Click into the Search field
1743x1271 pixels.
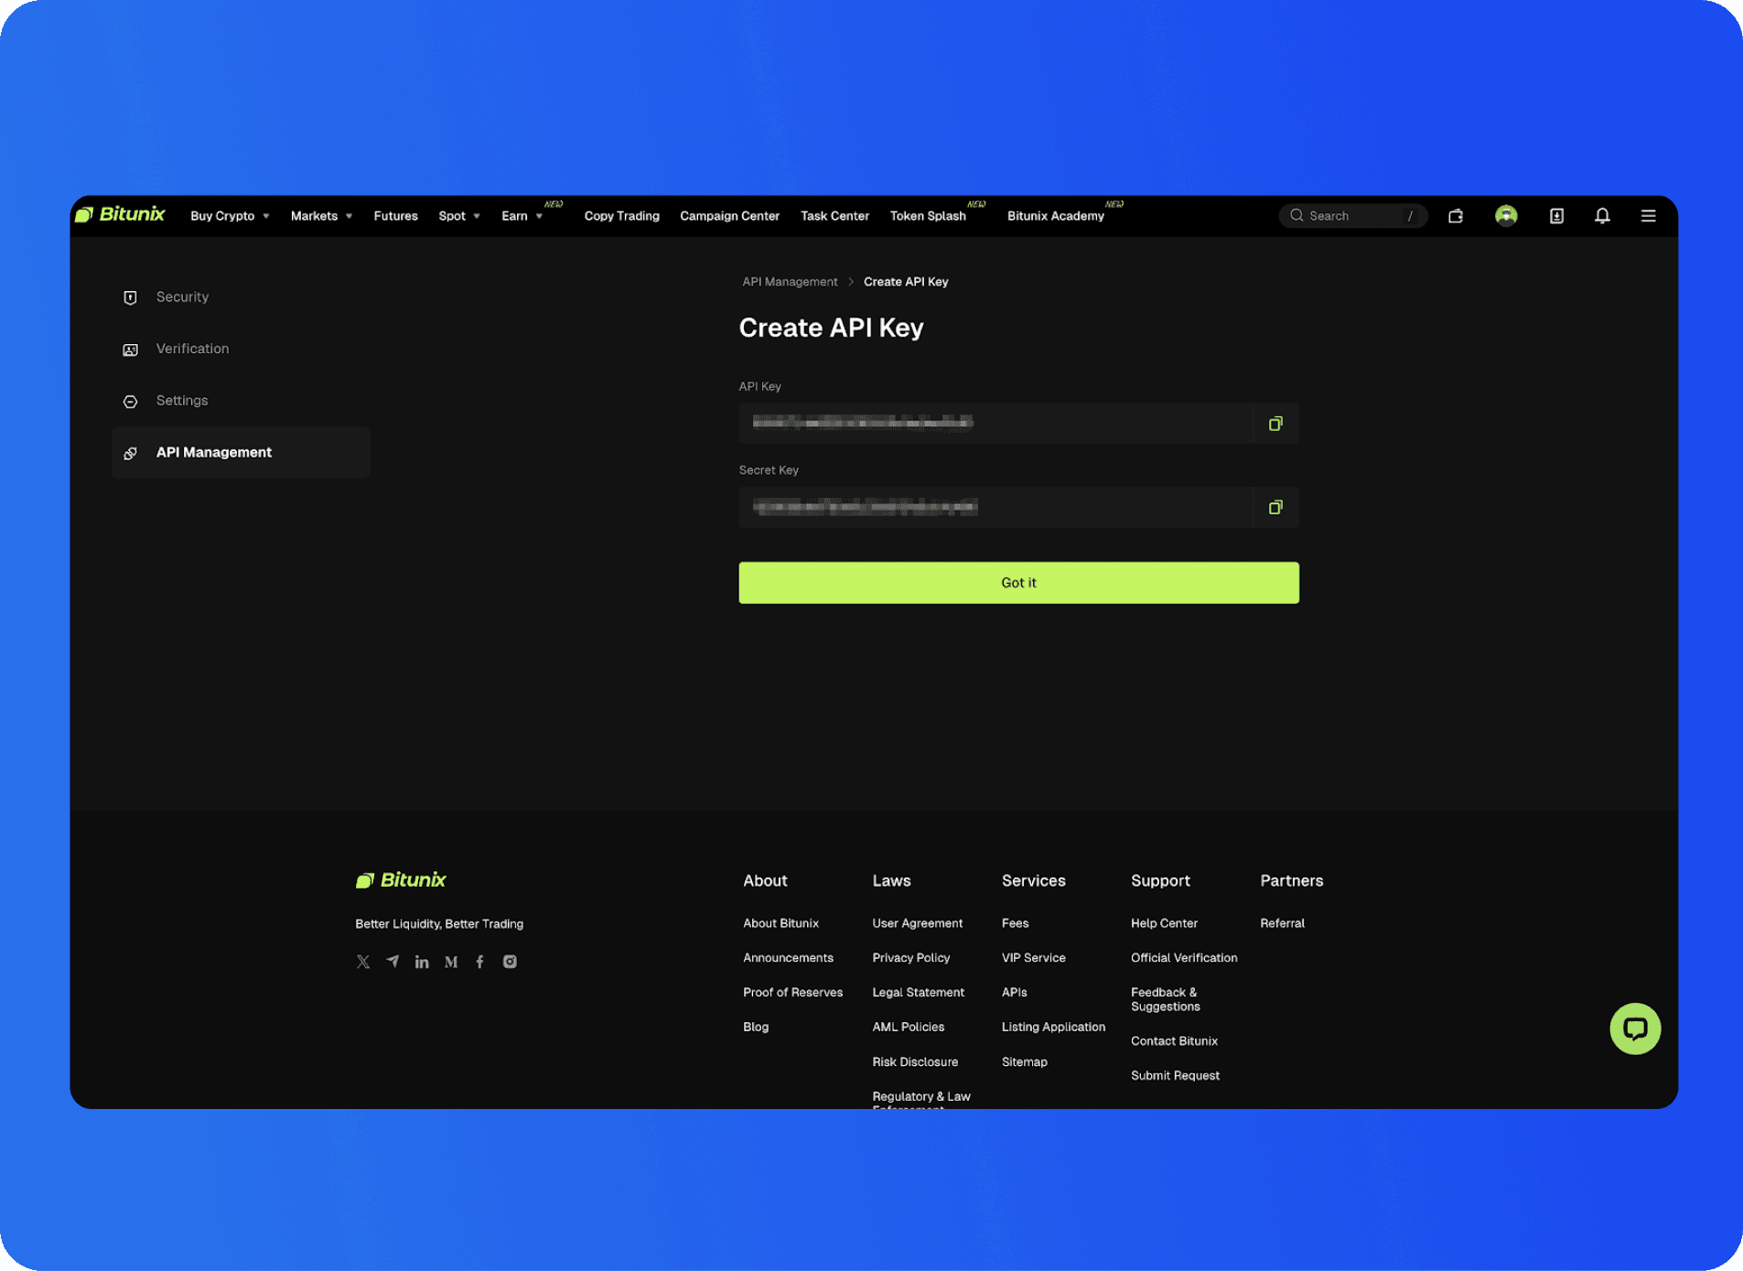click(1352, 216)
